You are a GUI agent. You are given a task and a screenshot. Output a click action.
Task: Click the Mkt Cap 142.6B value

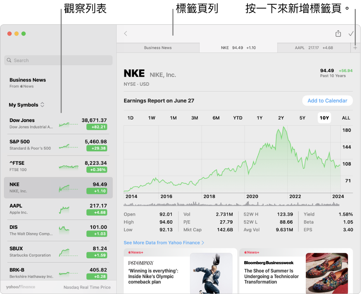225,230
